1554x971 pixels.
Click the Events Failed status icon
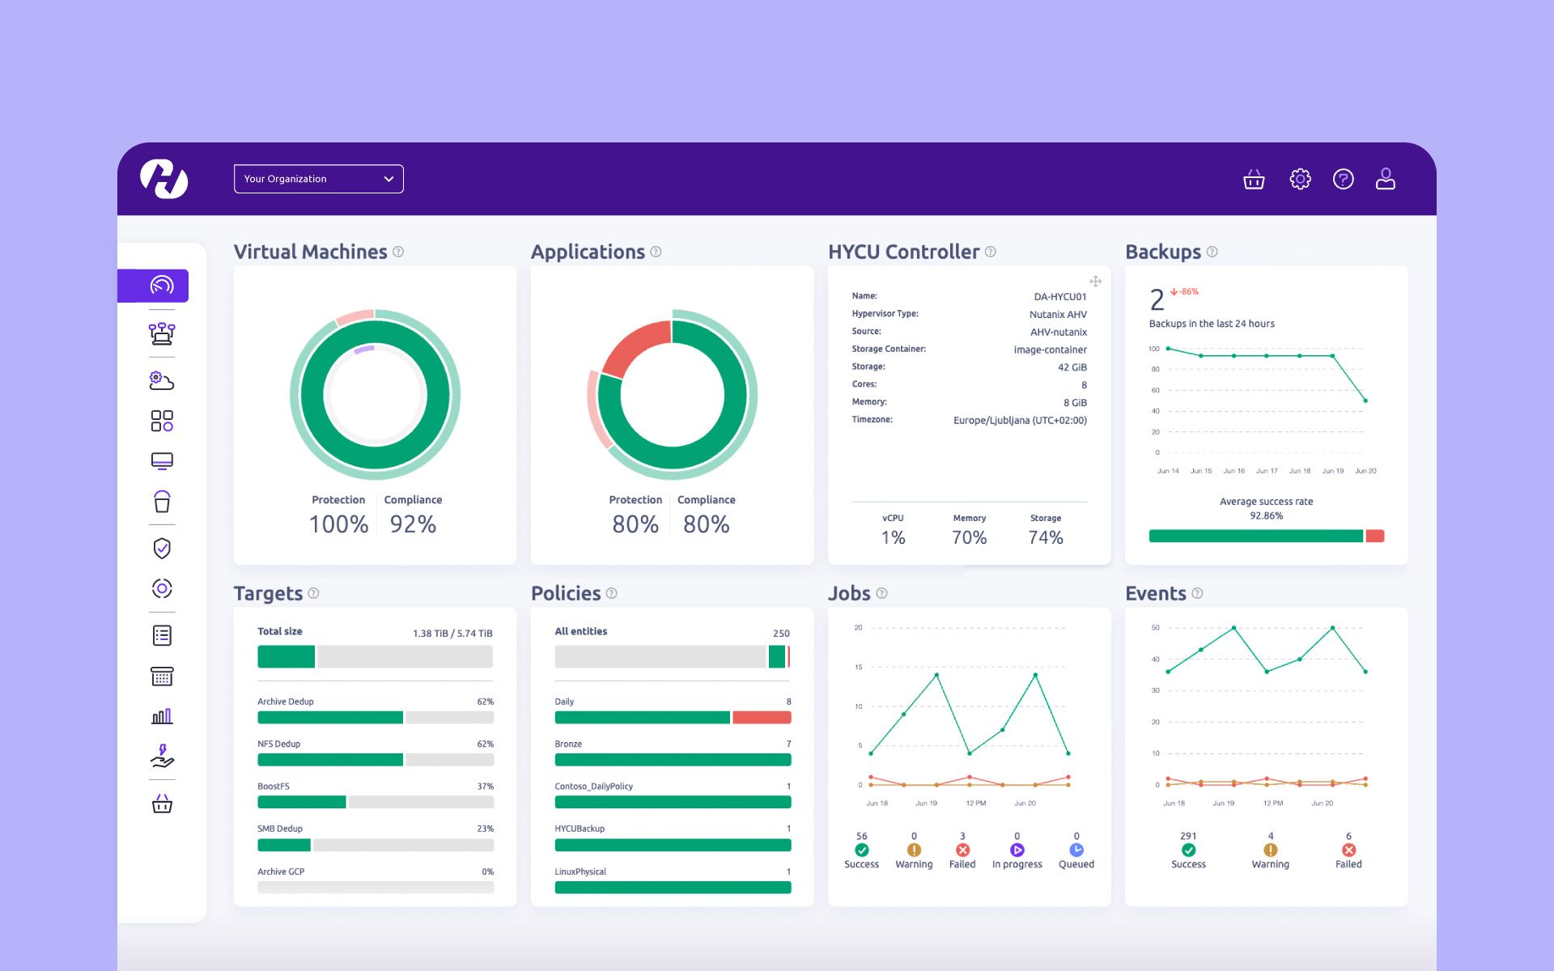tap(1348, 850)
